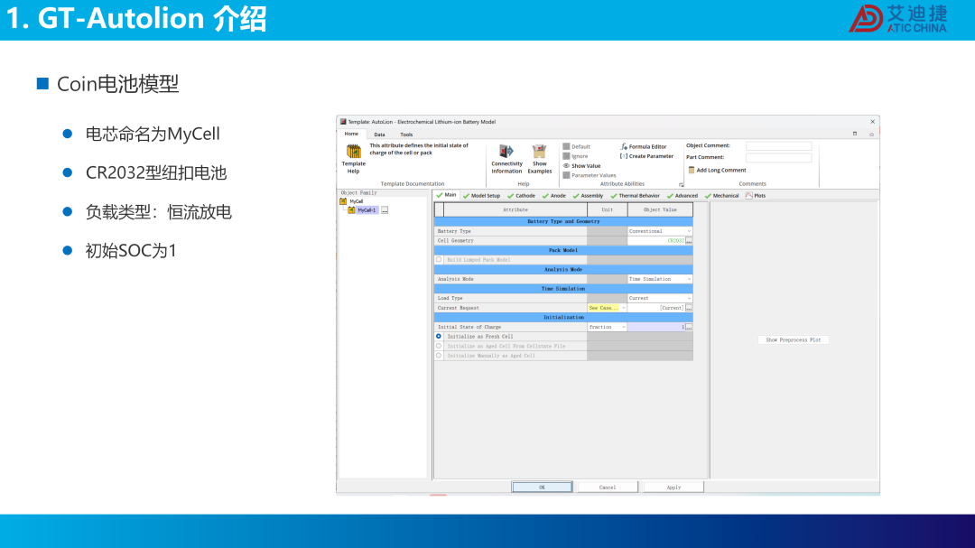Open the Main attribute tab
Screen dimensions: 975x548
tap(447, 195)
